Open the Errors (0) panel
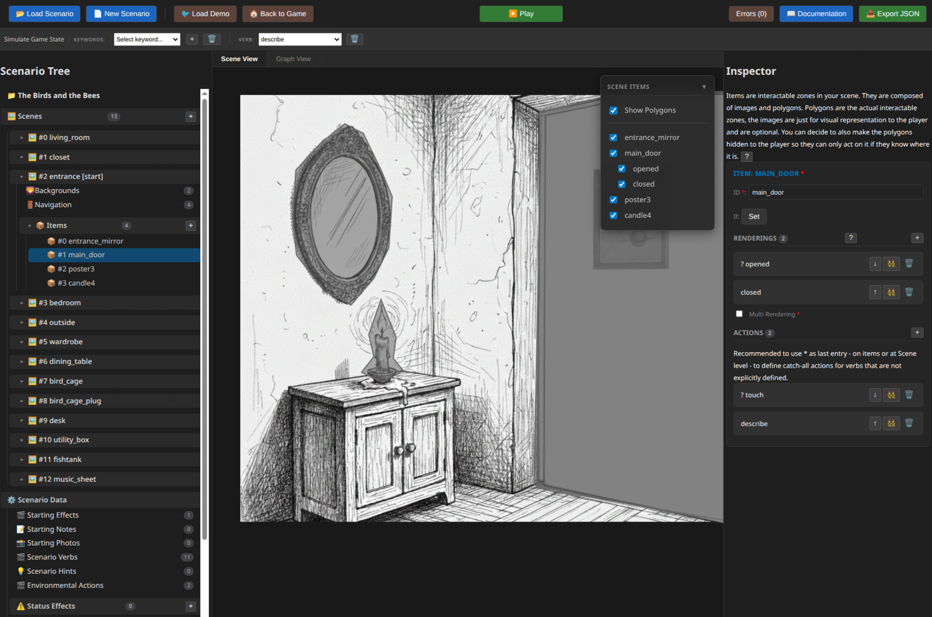This screenshot has width=932, height=617. click(x=751, y=14)
